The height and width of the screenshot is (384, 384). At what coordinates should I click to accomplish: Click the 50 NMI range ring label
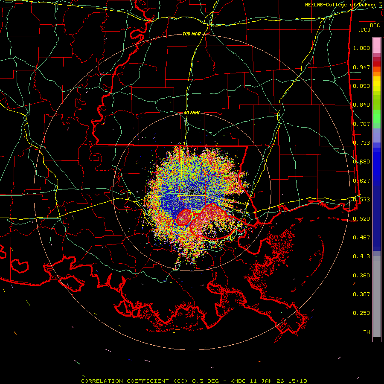click(x=192, y=113)
